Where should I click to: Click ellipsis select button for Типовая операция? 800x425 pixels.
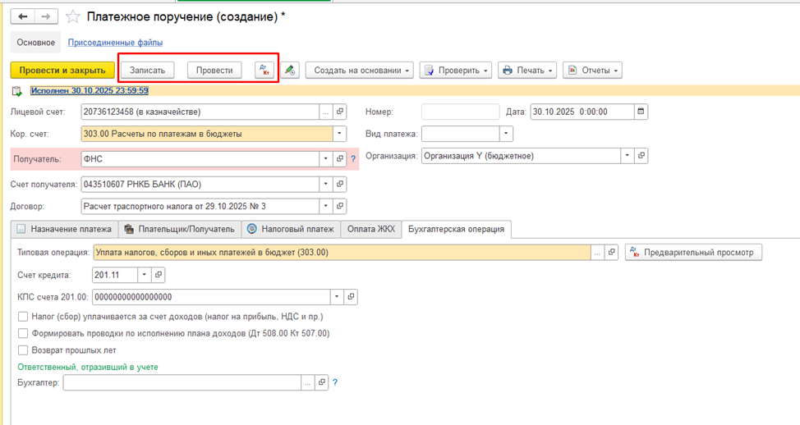pyautogui.click(x=597, y=252)
